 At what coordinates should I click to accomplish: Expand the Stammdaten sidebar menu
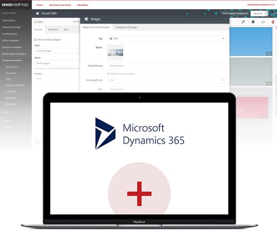click(9, 21)
